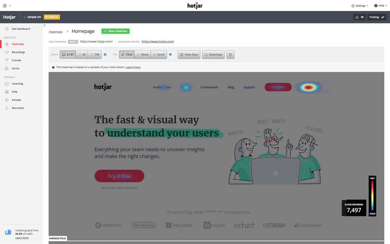
Task: Select Heatmaps in the sidebar
Action: point(18,44)
